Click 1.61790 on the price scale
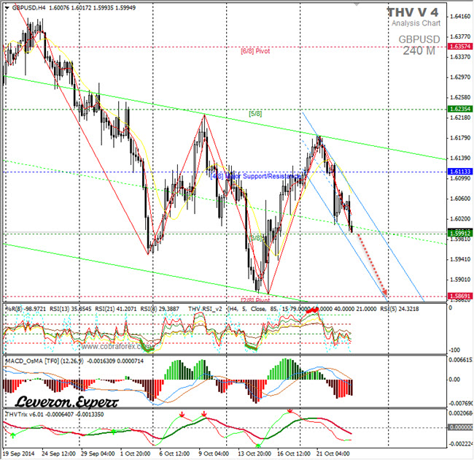Image resolution: width=474 pixels, height=460 pixels. [x=460, y=138]
